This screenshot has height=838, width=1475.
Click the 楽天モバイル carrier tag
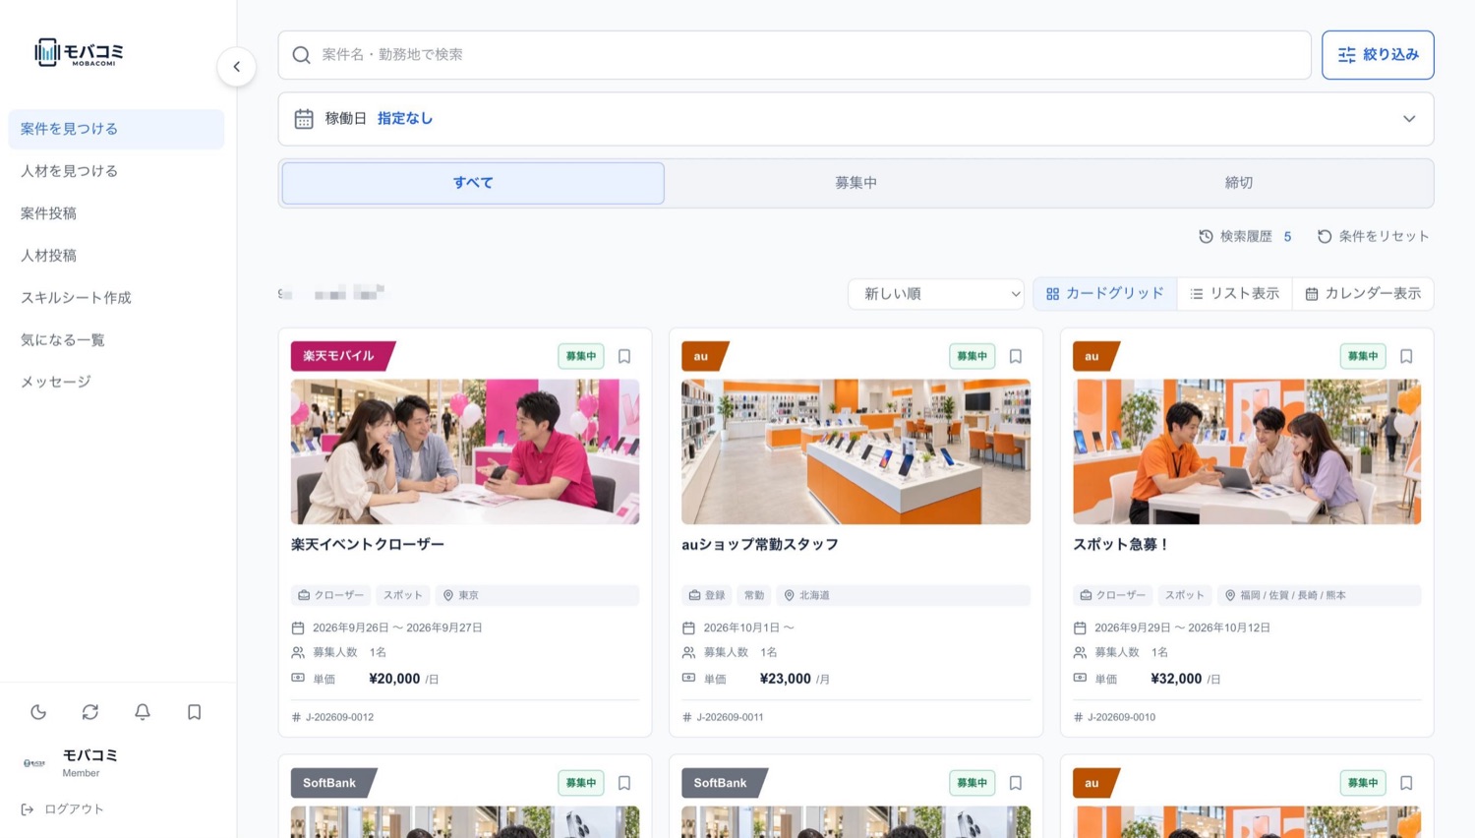342,356
